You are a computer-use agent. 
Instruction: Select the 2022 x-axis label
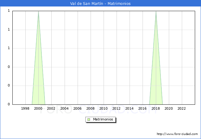(182, 108)
